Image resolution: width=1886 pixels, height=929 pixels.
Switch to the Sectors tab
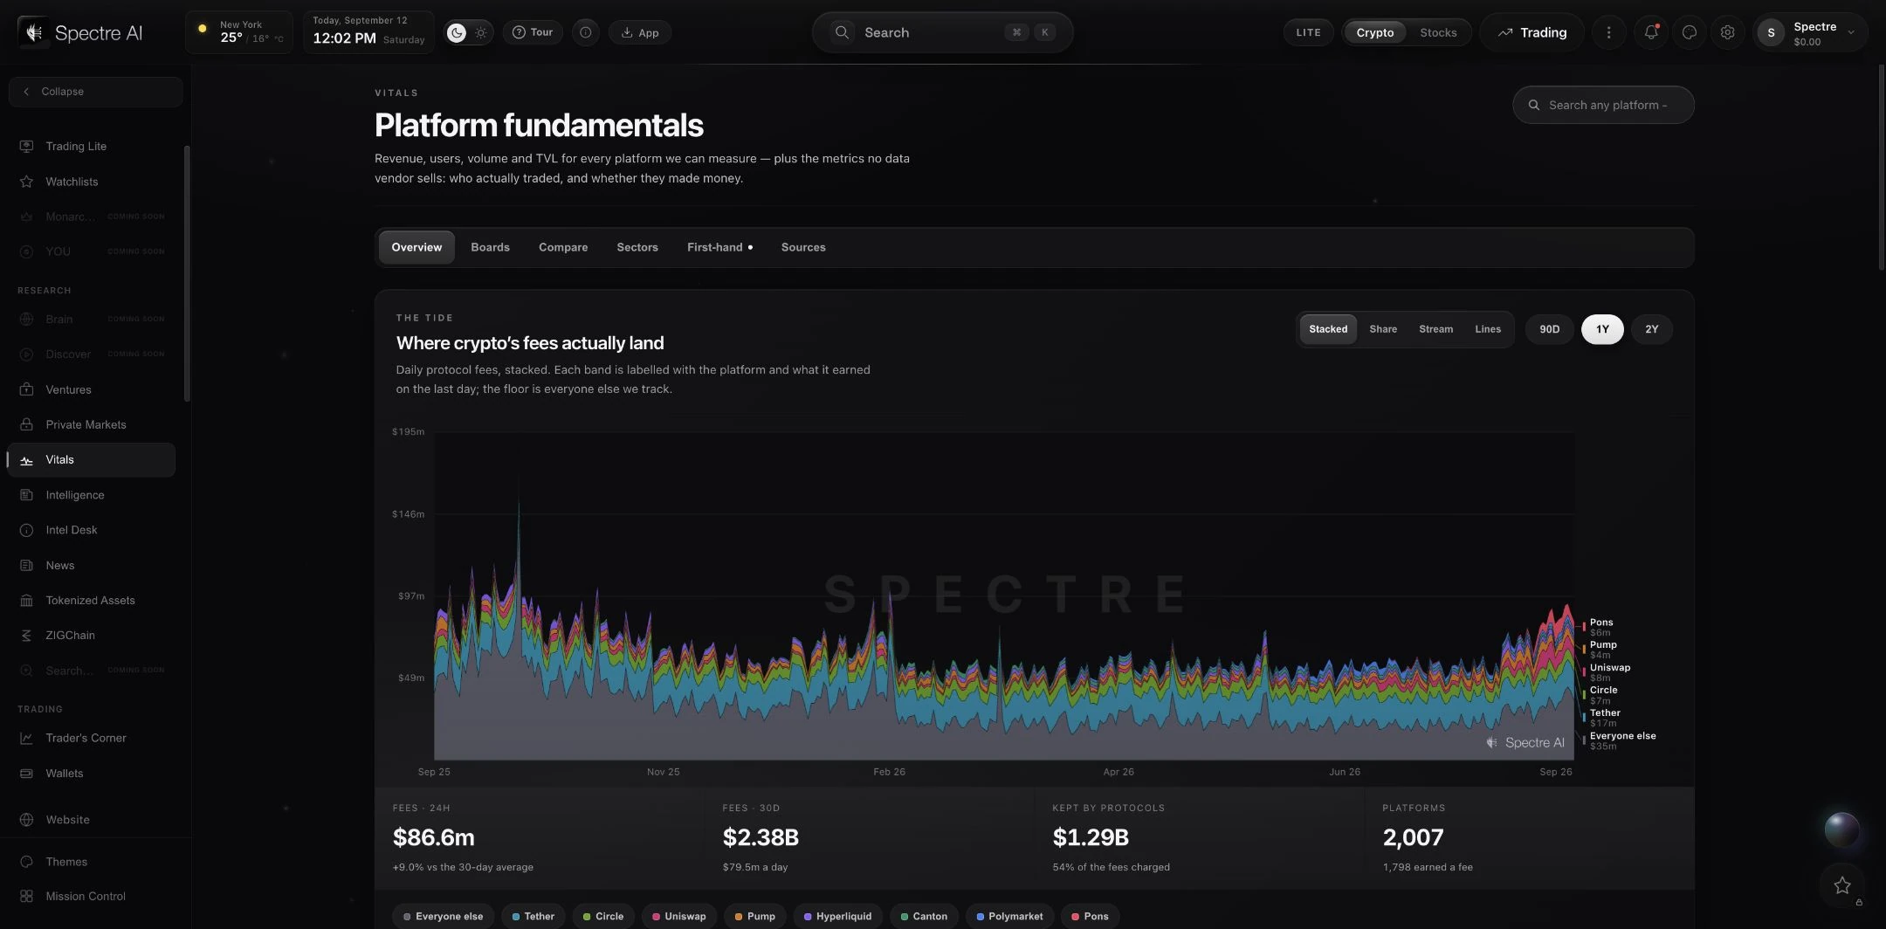637,248
